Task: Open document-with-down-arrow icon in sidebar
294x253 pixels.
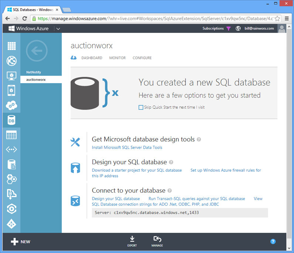Action: (11, 194)
